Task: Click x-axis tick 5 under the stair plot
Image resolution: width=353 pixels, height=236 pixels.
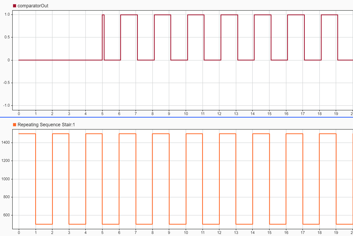Action: tap(102, 233)
